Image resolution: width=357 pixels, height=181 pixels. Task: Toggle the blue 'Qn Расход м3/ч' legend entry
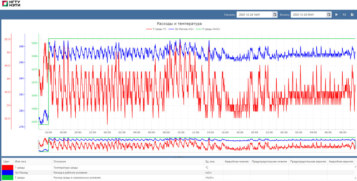click(x=182, y=29)
